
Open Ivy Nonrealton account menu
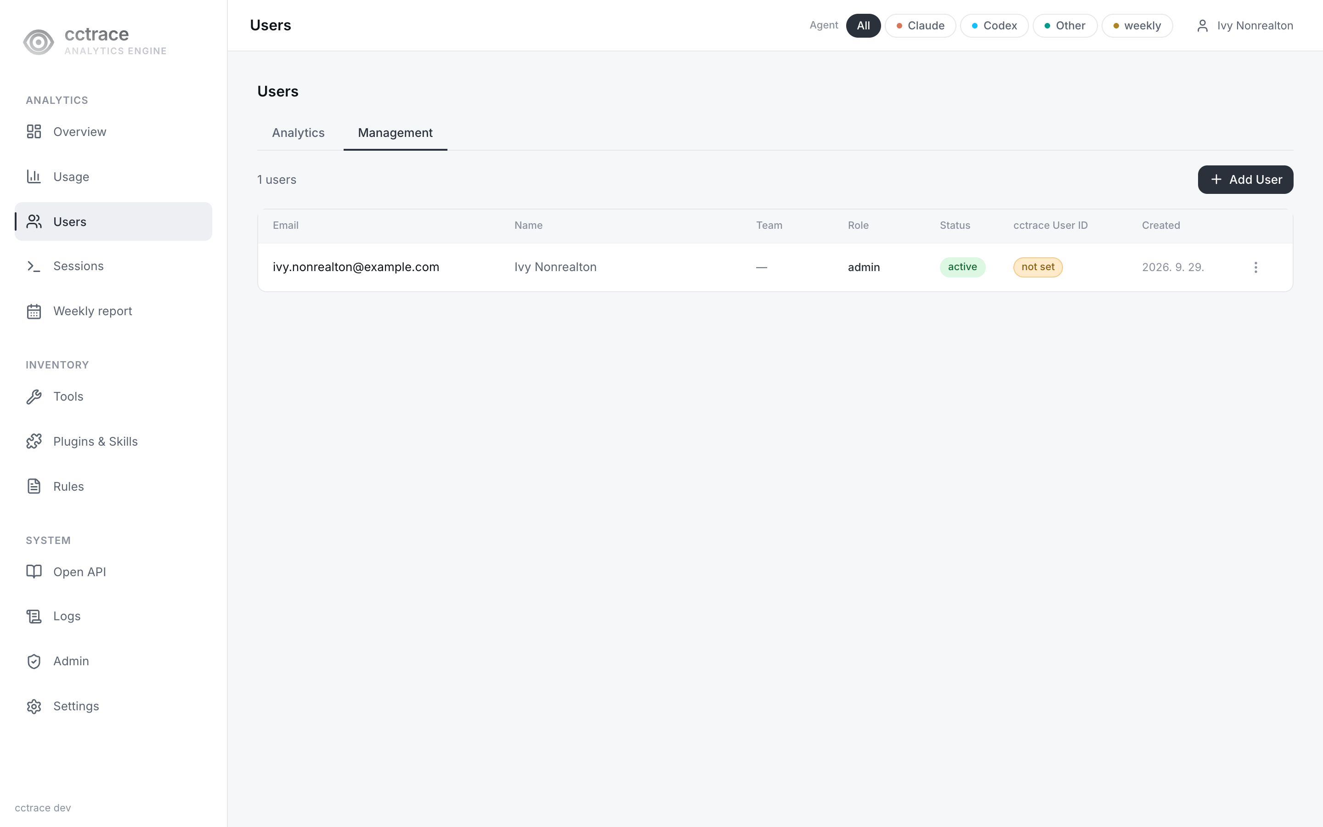coord(1244,26)
